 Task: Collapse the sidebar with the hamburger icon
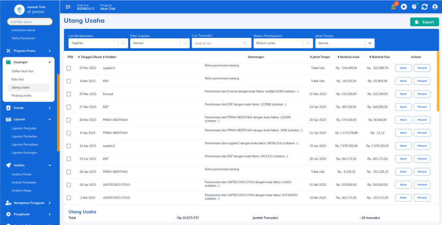click(x=68, y=7)
